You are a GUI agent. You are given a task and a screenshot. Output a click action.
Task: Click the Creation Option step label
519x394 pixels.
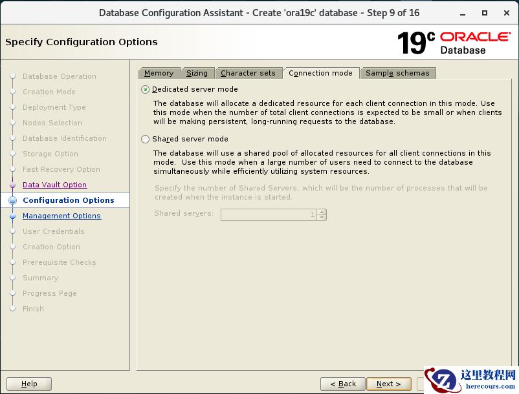click(x=51, y=247)
